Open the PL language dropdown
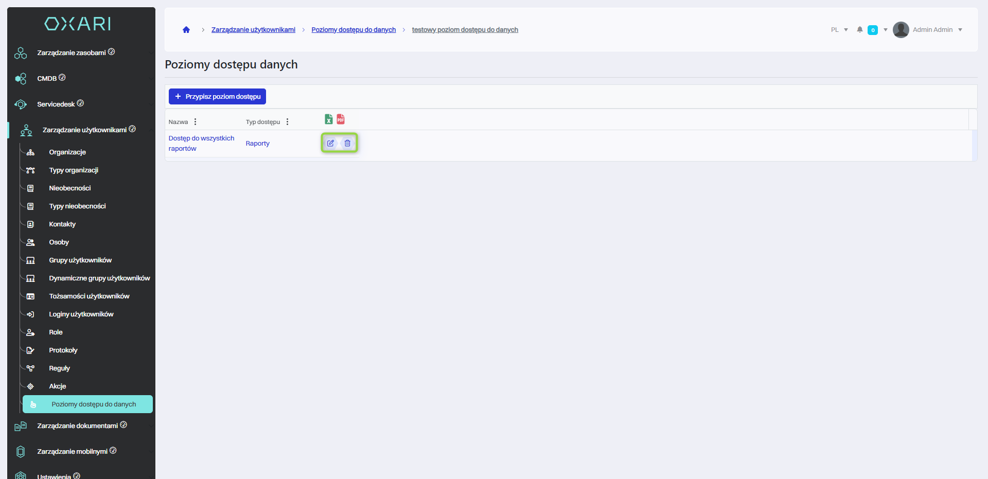 [x=839, y=30]
